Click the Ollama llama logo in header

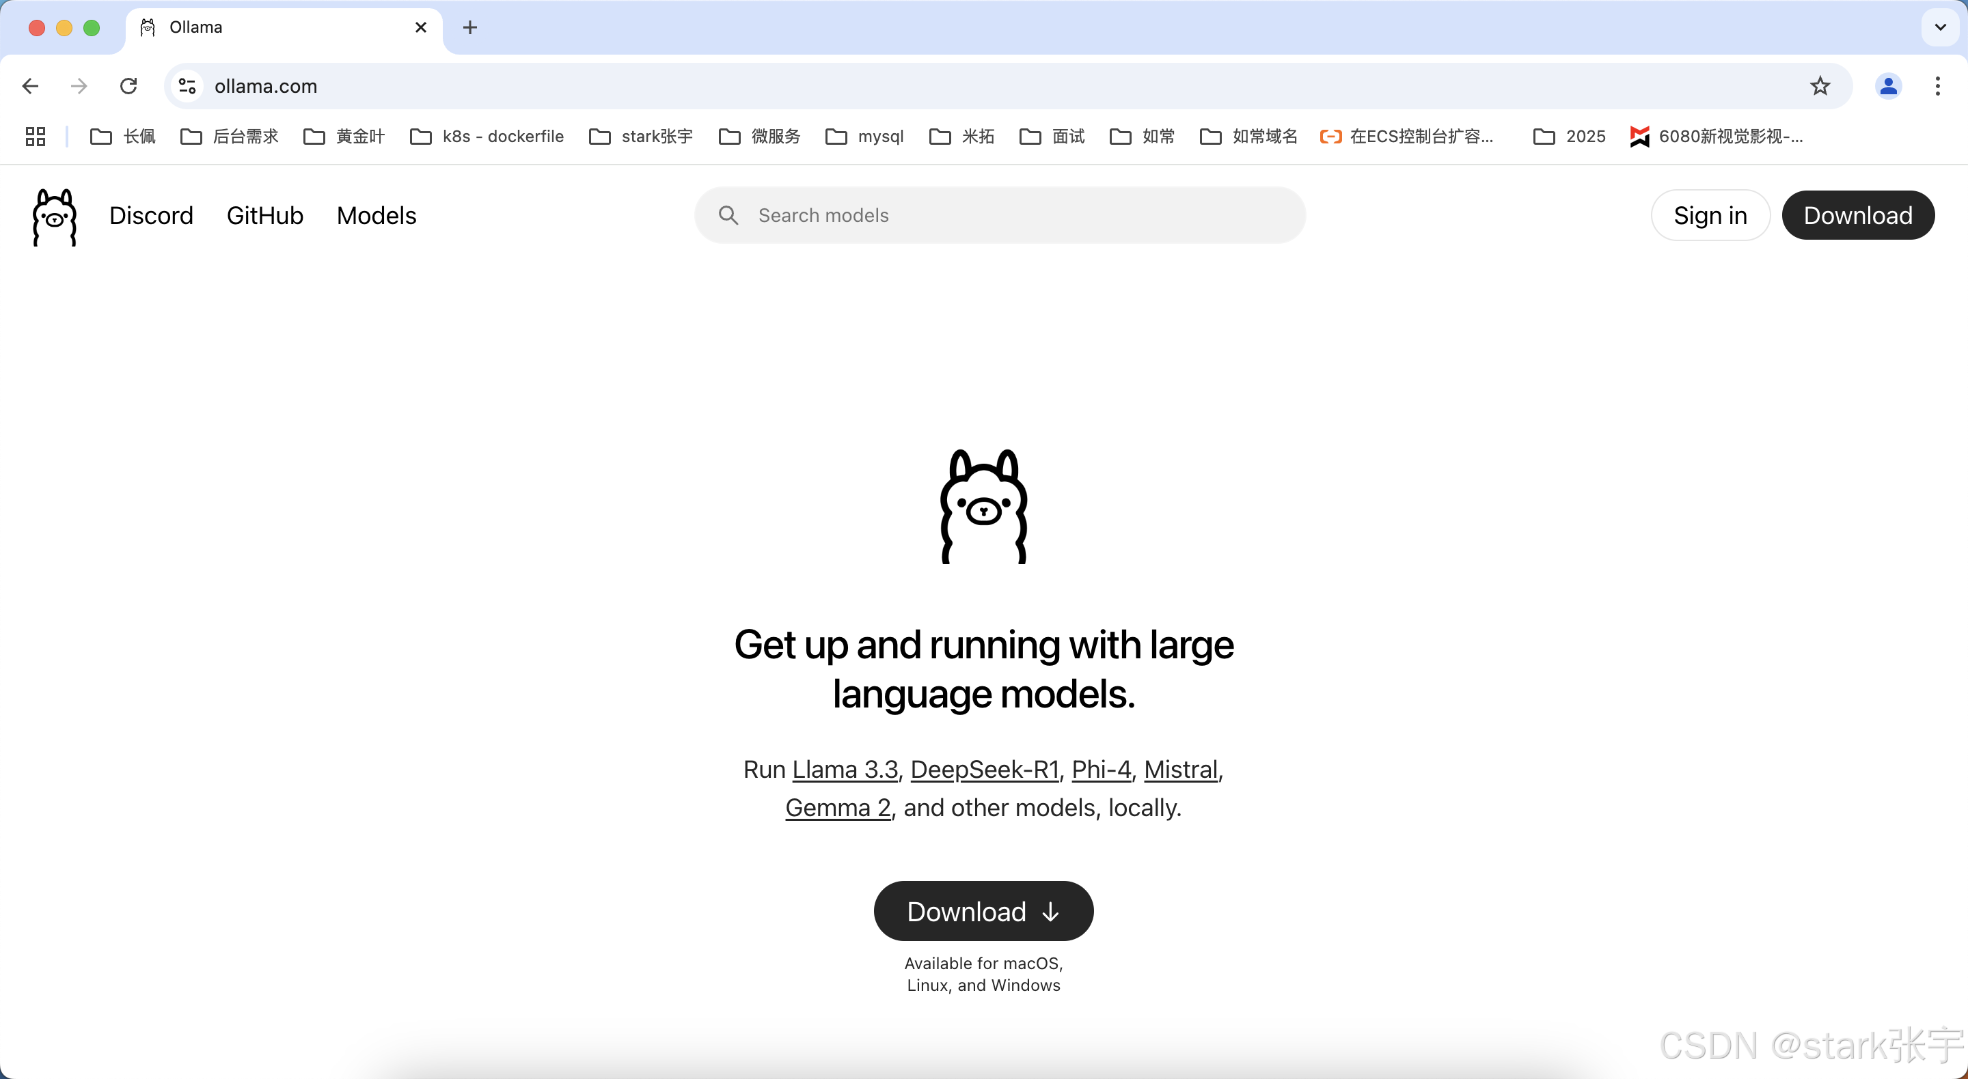(x=54, y=217)
